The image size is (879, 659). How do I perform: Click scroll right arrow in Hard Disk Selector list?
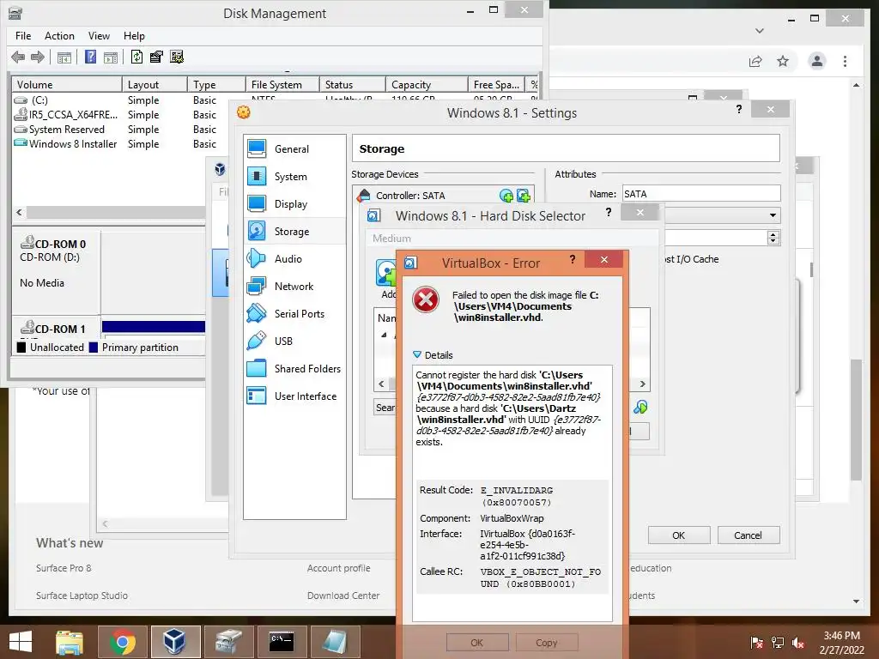tap(642, 384)
